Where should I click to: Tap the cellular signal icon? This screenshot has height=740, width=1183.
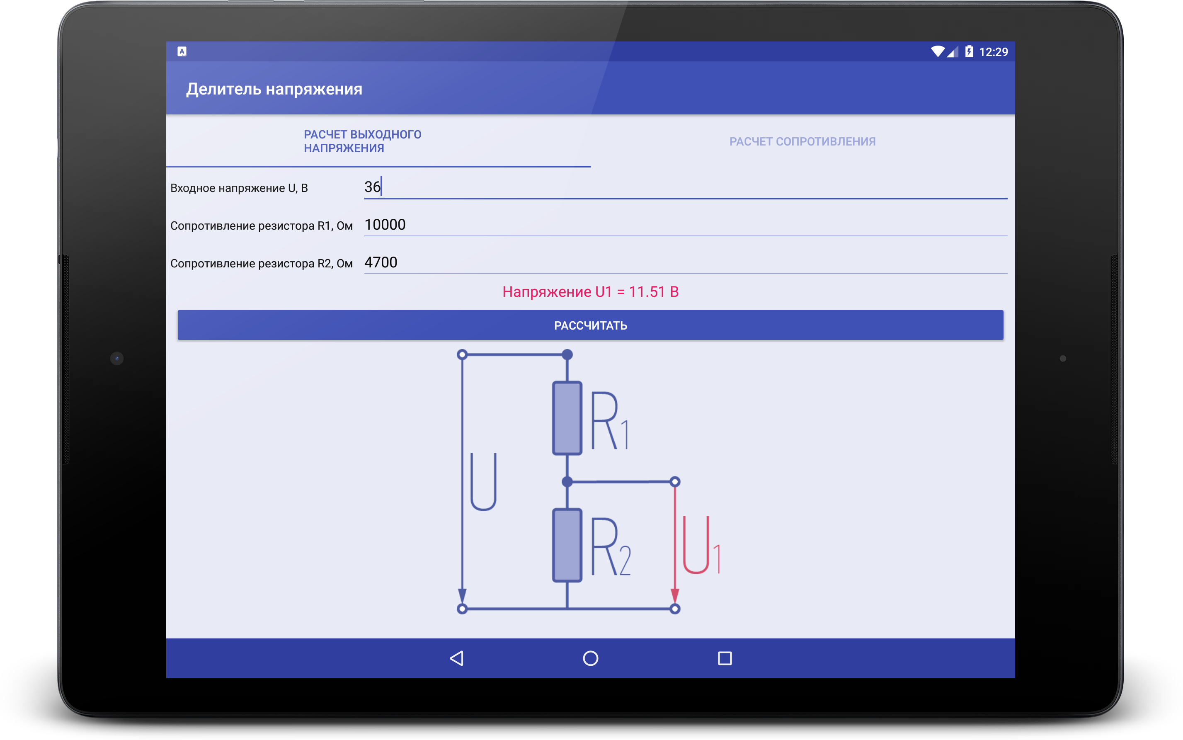952,52
